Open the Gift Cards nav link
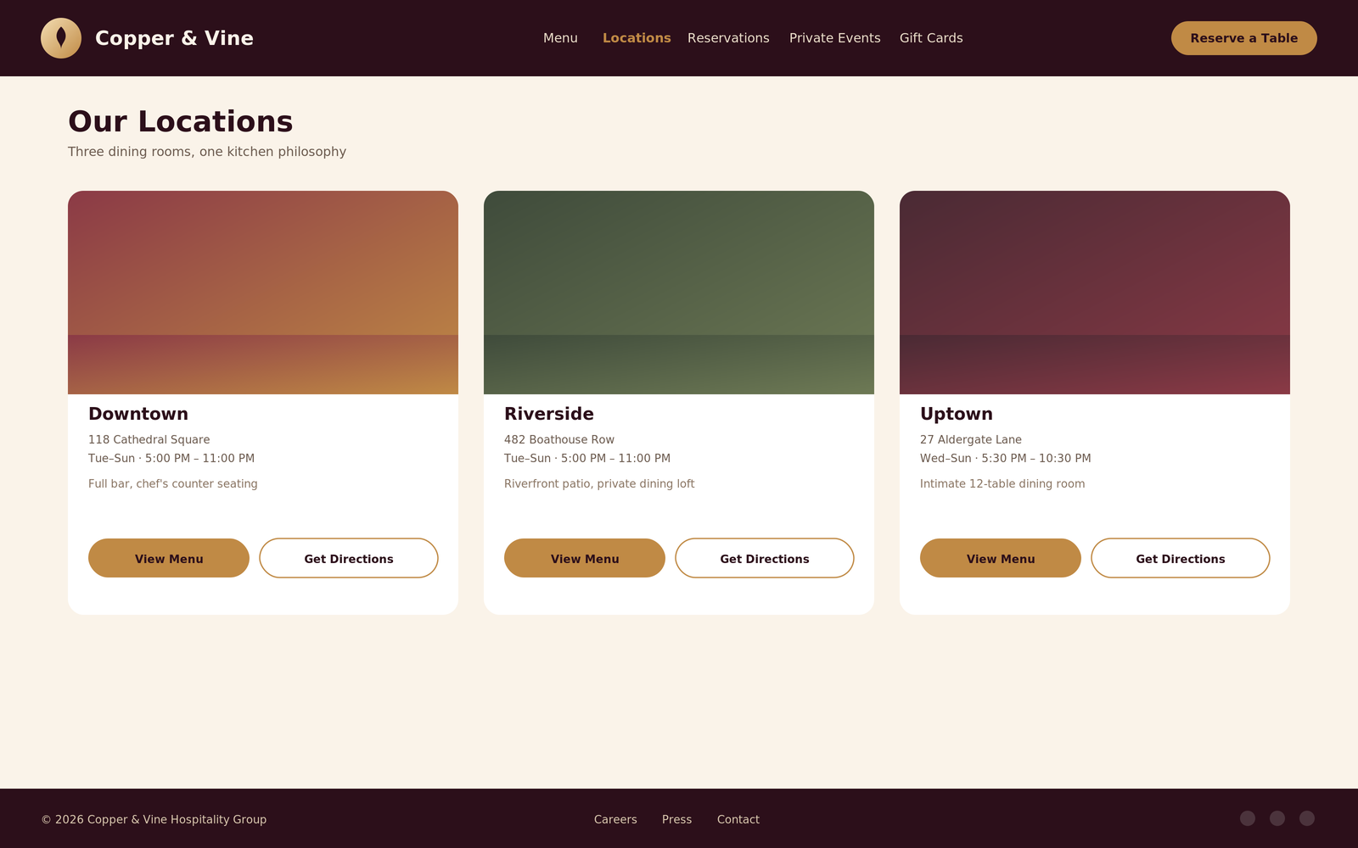The width and height of the screenshot is (1358, 848). (x=931, y=38)
